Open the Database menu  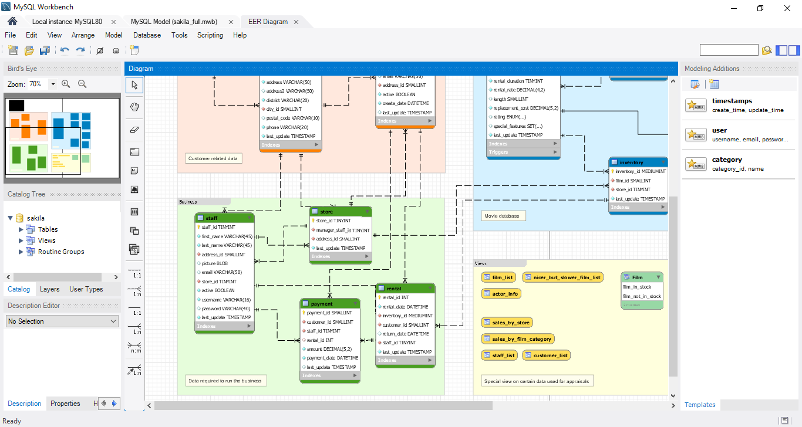click(147, 35)
